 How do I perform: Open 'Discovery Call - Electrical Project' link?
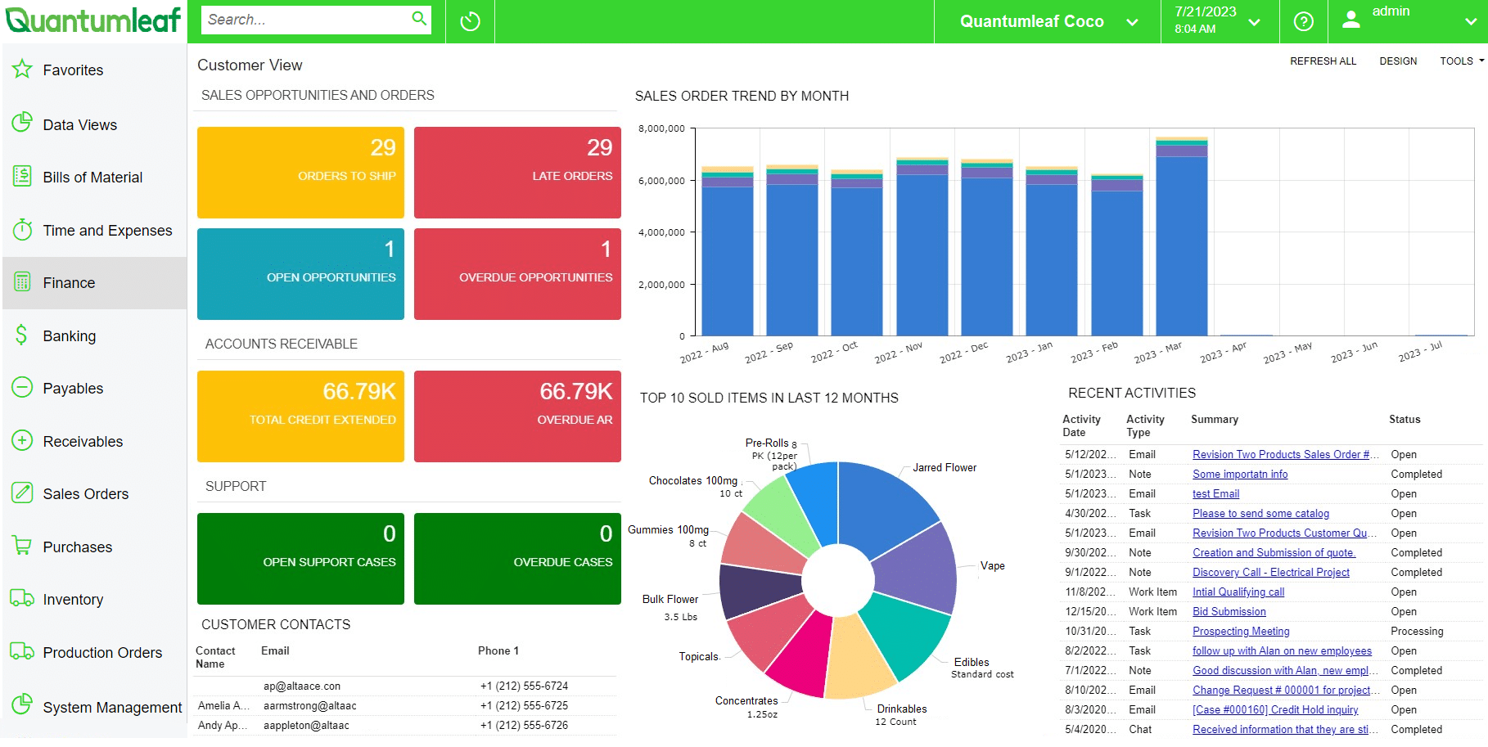tap(1271, 573)
